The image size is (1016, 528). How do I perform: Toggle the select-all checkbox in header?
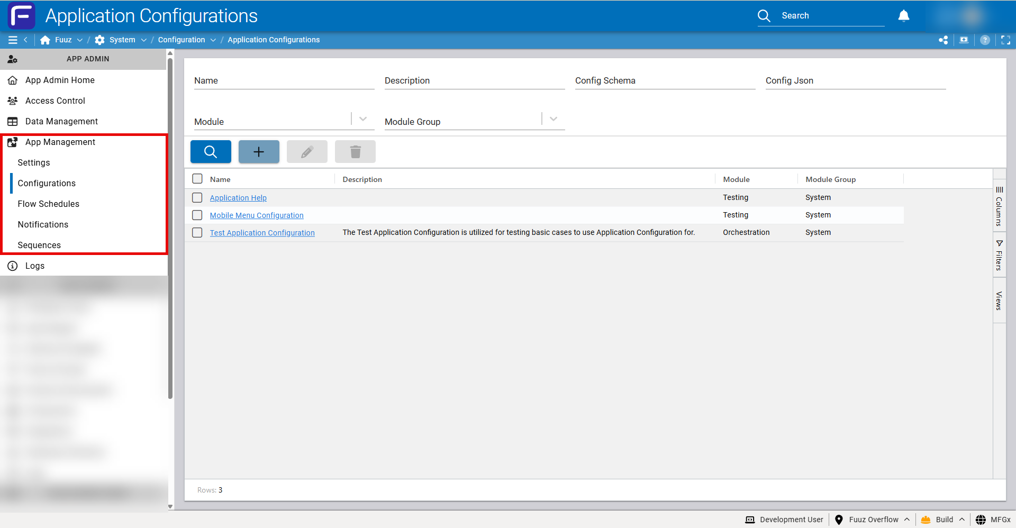pos(197,179)
